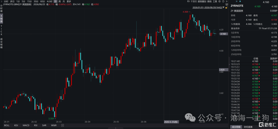Open 超级叠加 super overlay

point(202,2)
